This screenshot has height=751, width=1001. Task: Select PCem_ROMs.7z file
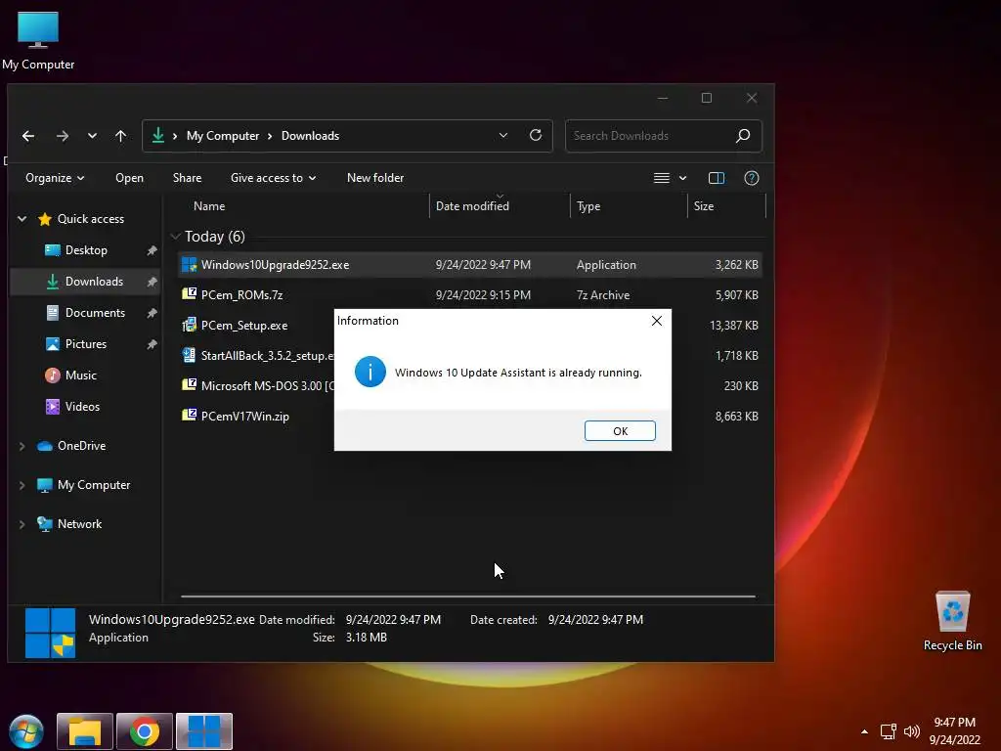pos(470,295)
